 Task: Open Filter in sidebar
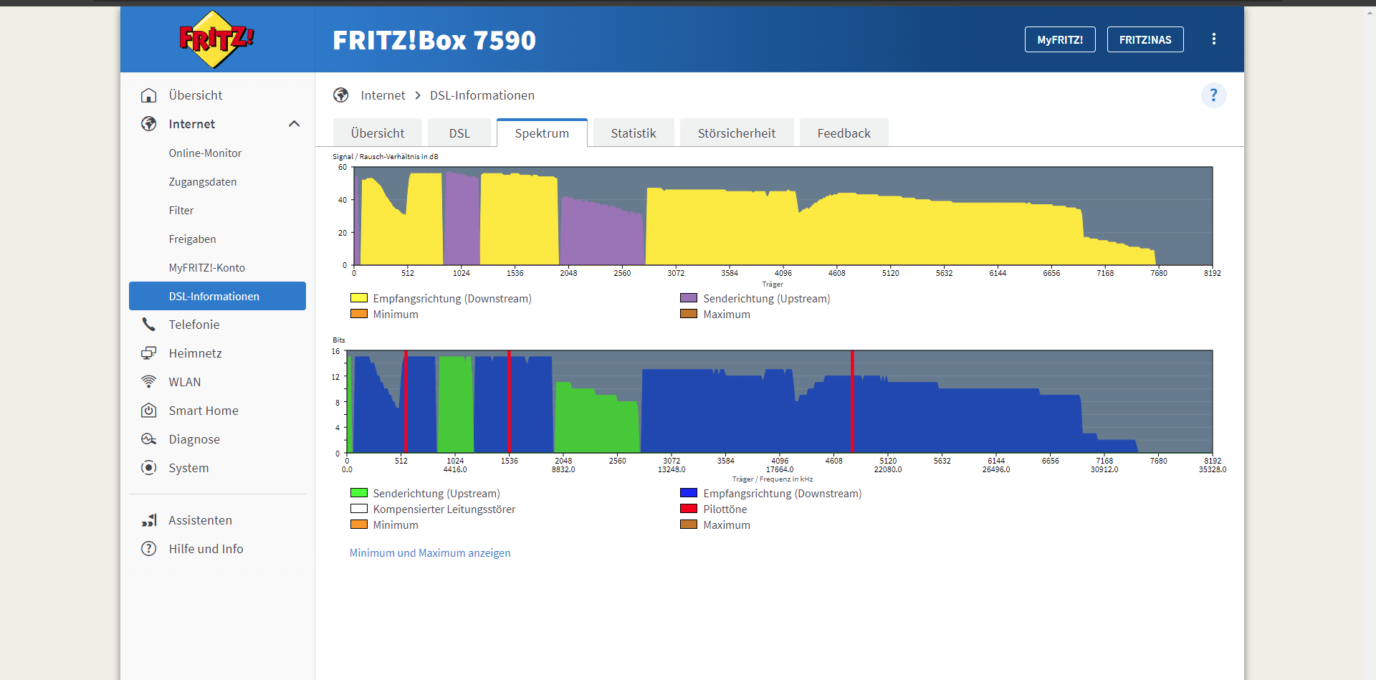point(181,211)
